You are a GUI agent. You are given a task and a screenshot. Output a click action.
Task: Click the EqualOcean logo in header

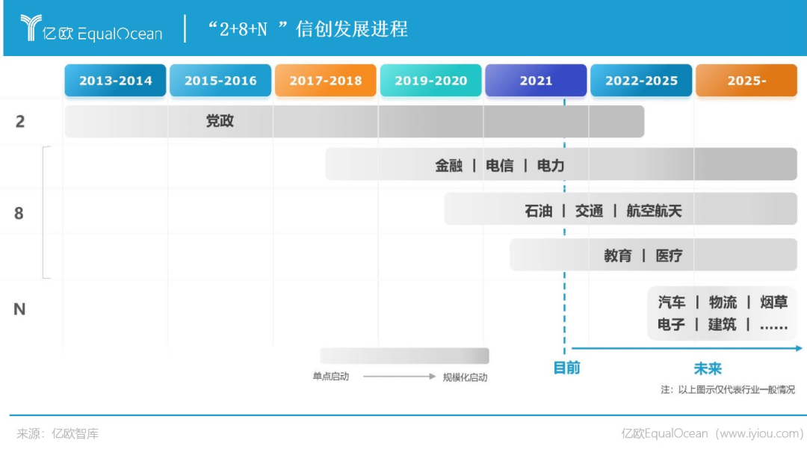(91, 28)
